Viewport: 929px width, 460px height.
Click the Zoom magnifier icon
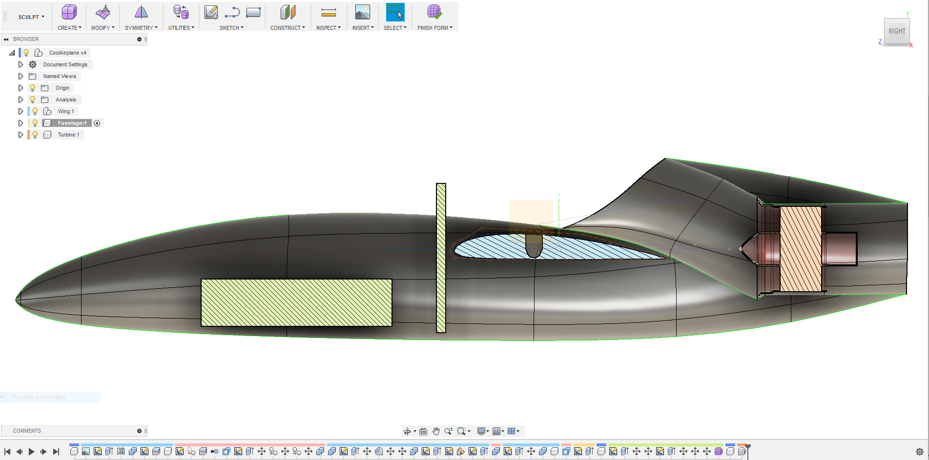448,431
